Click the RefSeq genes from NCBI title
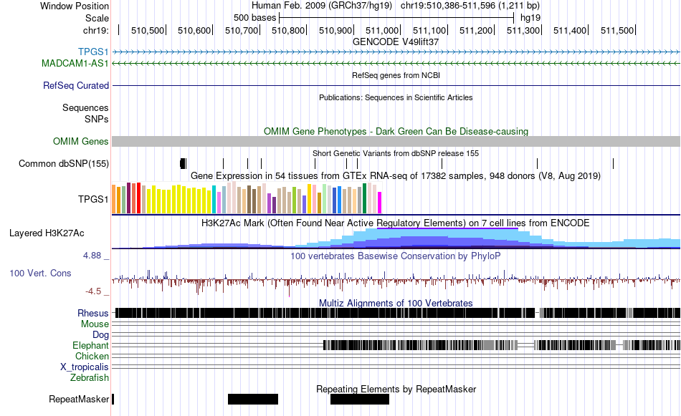Screen dimensions: 681x416 point(396,75)
